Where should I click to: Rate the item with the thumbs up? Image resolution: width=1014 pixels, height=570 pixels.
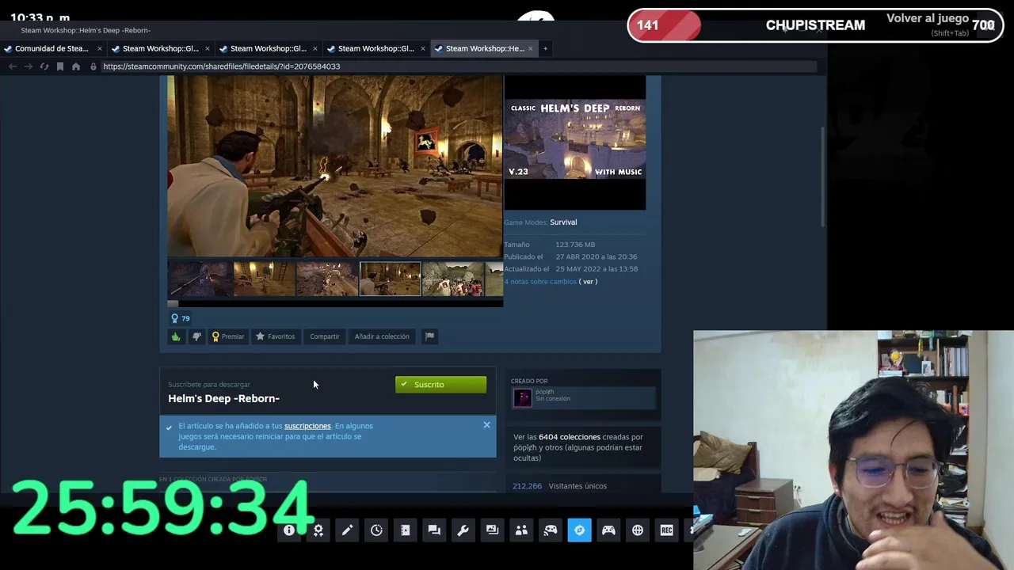coord(176,336)
